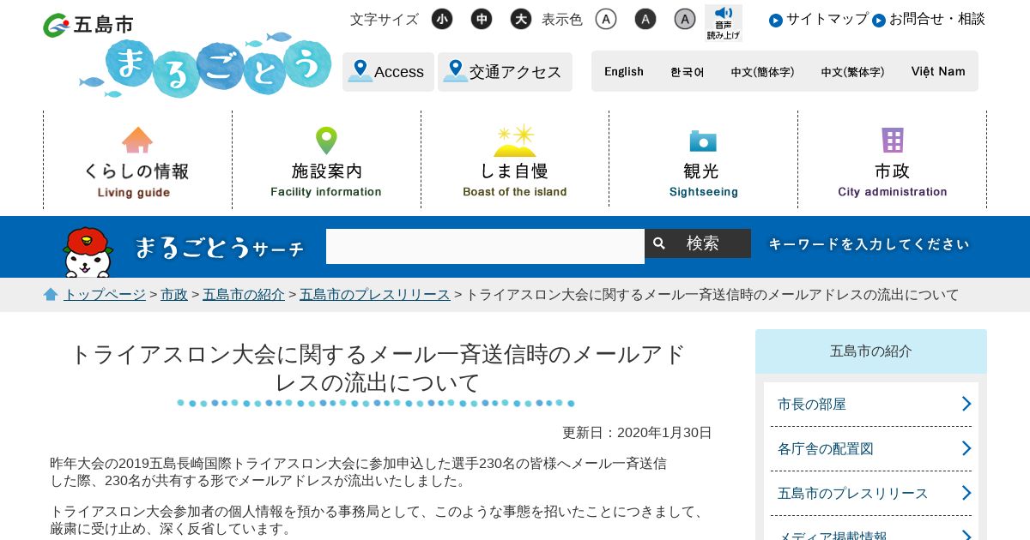Go to トップページ breadcrumb

pos(105,295)
